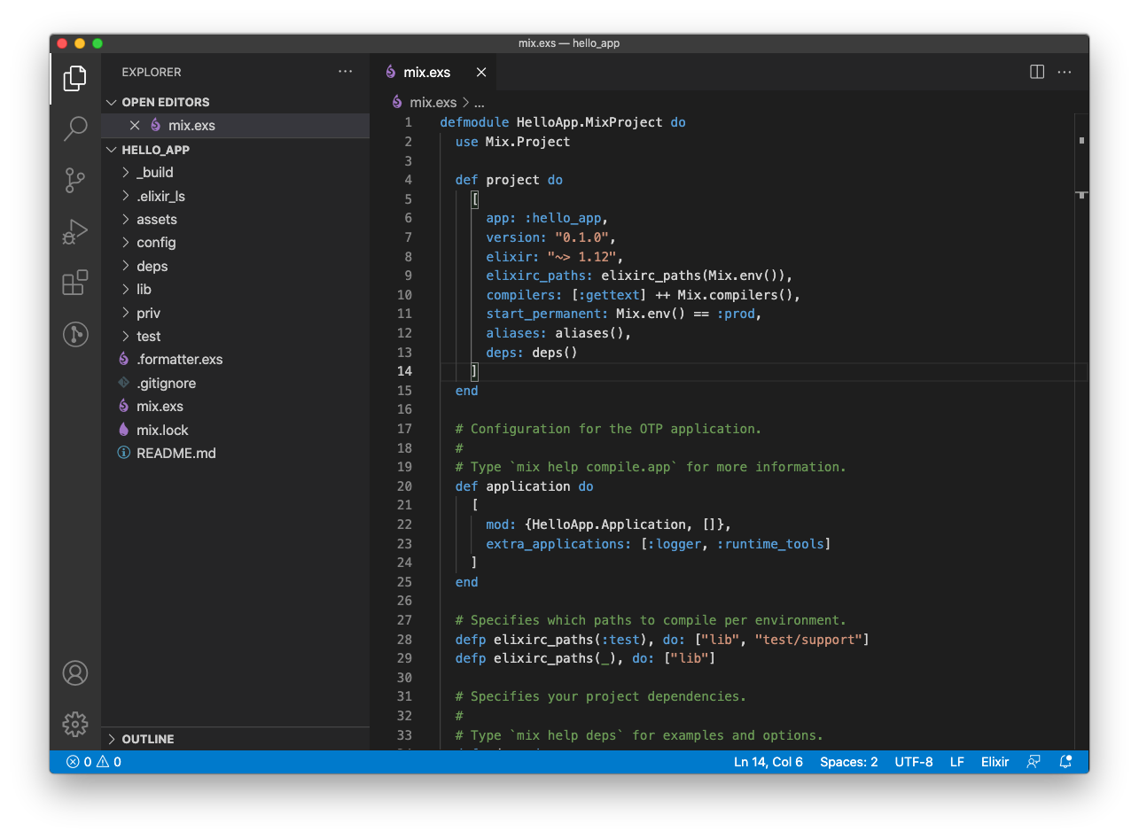Click the Explorer files icon
1139x839 pixels.
75,78
